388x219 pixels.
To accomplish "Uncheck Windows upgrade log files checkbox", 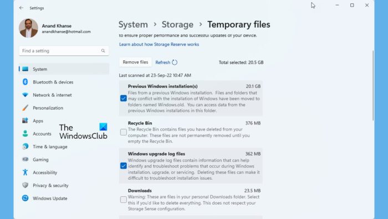I will (x=124, y=166).
